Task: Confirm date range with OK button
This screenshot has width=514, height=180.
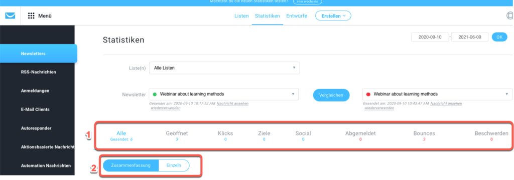Action: point(499,37)
